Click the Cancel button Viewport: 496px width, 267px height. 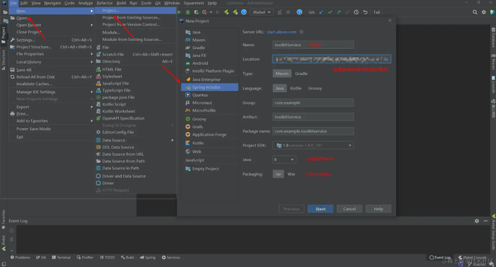pos(349,209)
